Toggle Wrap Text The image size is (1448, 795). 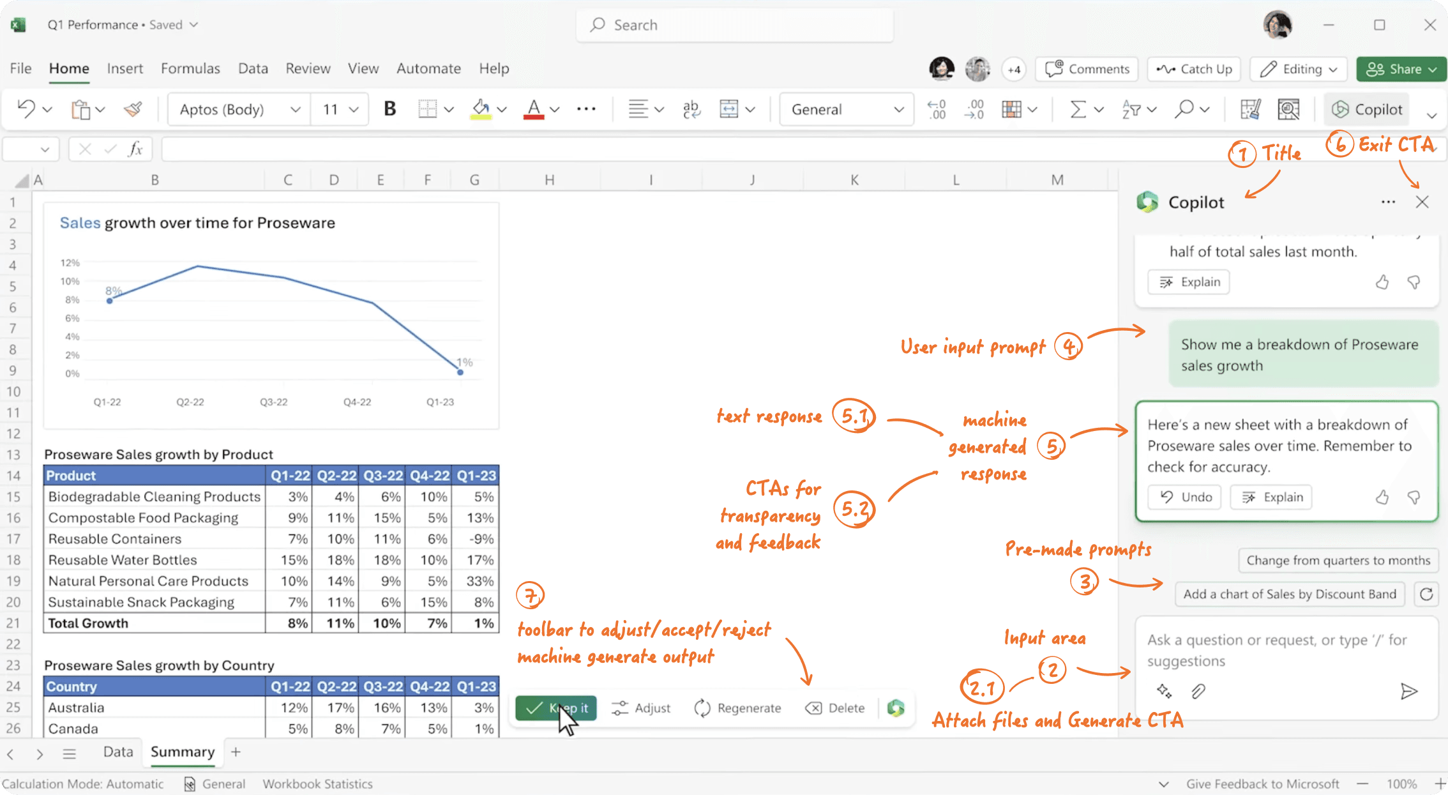[x=691, y=109]
